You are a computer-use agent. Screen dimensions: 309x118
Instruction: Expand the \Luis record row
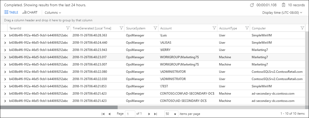[x=5, y=35]
